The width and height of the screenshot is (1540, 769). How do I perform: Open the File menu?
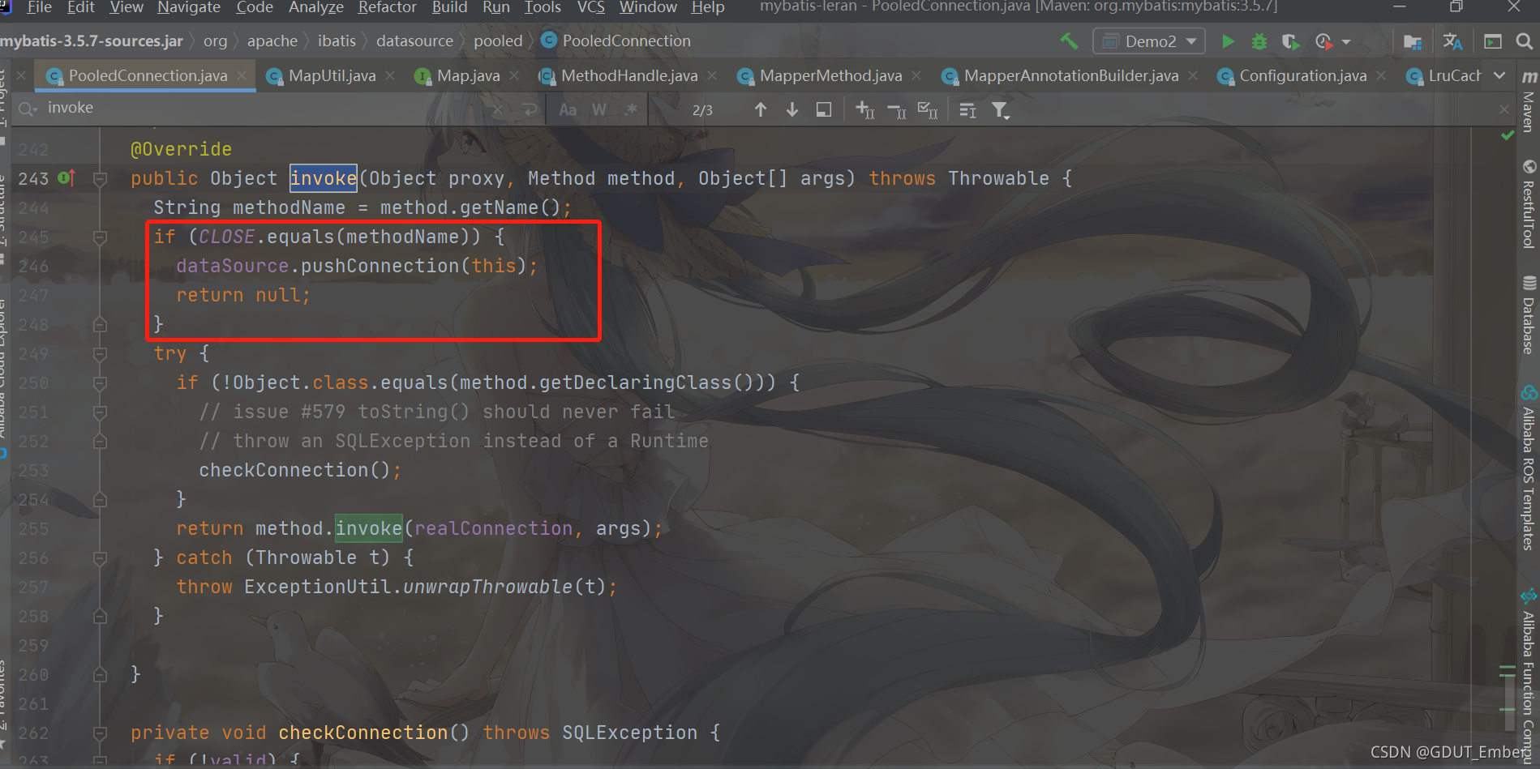pos(39,7)
